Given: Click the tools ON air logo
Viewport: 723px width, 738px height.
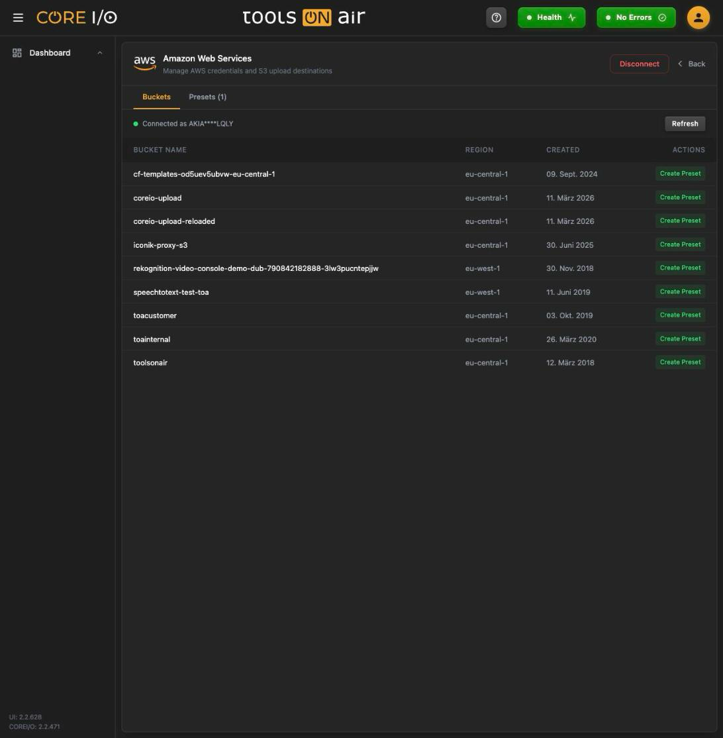Looking at the screenshot, I should point(303,17).
